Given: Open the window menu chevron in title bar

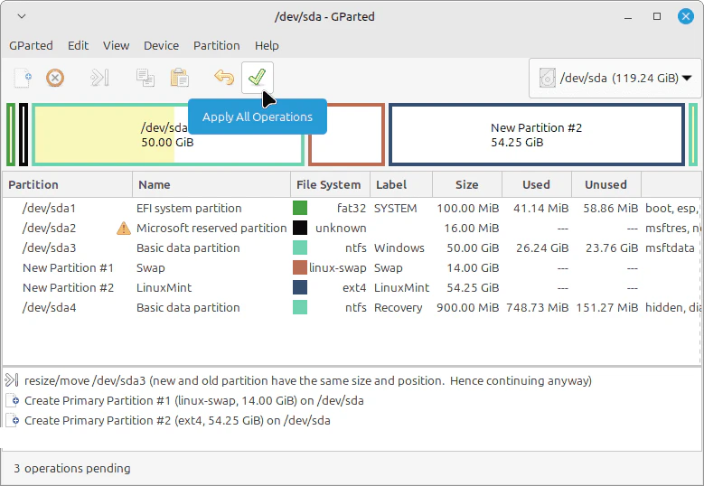Looking at the screenshot, I should pos(22,16).
